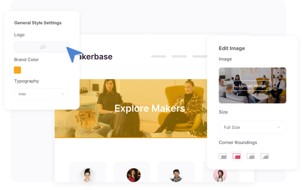Click the fourth maker's avatar with pink background
Viewport: 303px width, 190px height.
pyautogui.click(x=220, y=175)
